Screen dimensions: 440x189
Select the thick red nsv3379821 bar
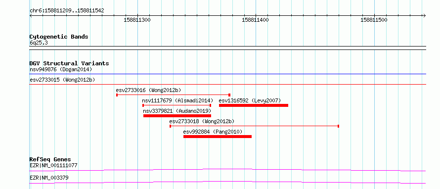click(177, 116)
